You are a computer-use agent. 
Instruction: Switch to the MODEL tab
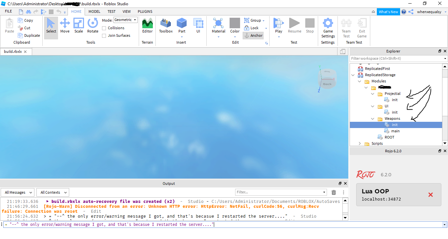pyautogui.click(x=94, y=11)
